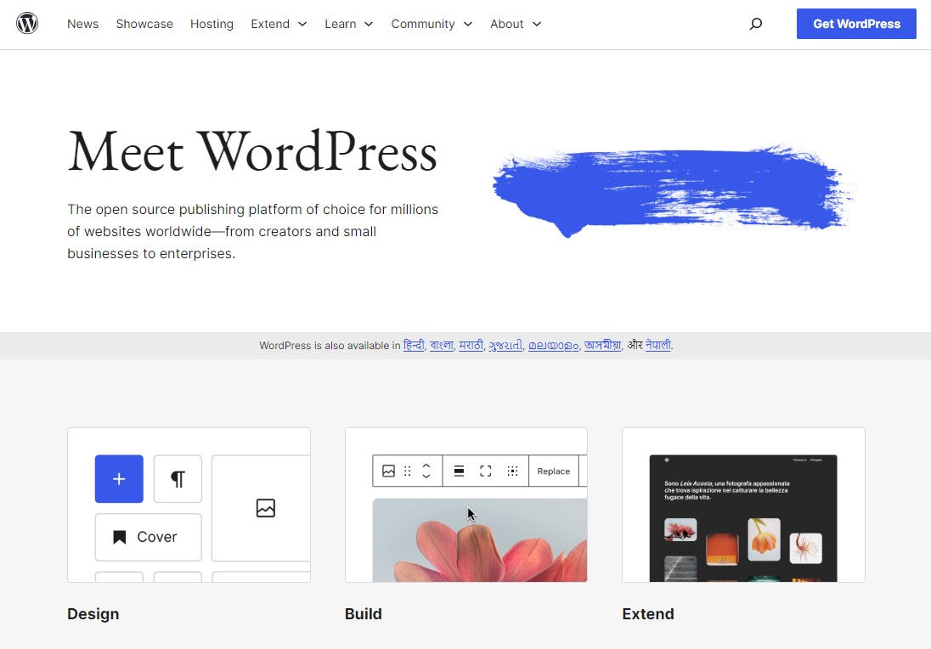931x649 pixels.
Task: Open the News menu item
Action: coord(82,24)
